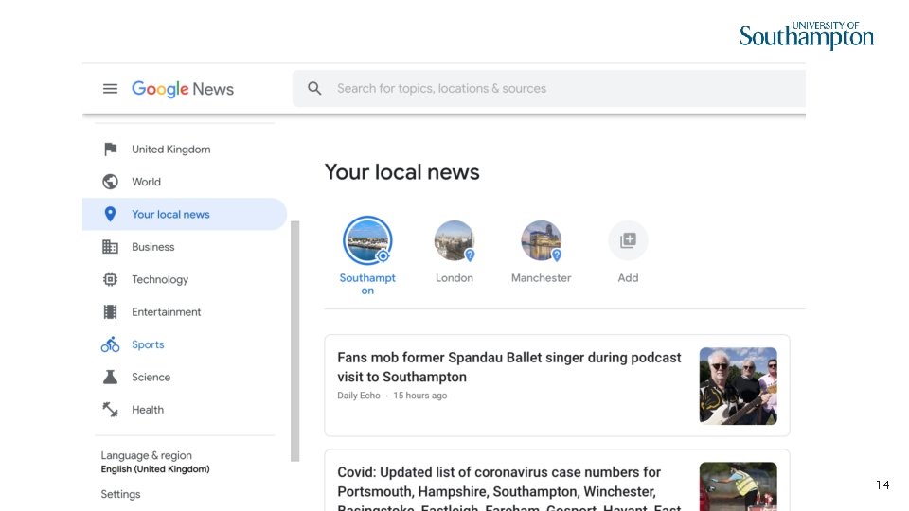Click the sidebar vertical scrollbar
Screen dimensions: 909x511
(295, 342)
